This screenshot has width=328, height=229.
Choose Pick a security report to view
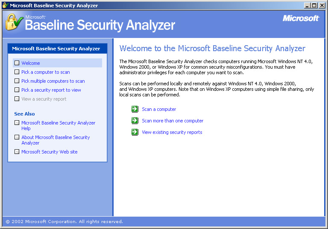[x=51, y=90]
